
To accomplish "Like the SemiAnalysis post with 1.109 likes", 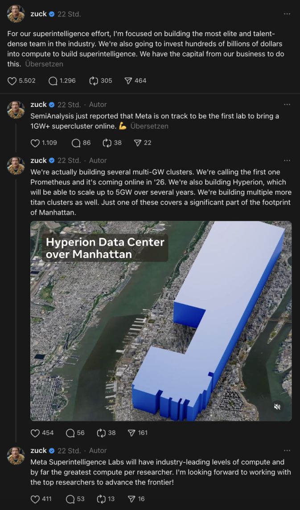I will (35, 143).
